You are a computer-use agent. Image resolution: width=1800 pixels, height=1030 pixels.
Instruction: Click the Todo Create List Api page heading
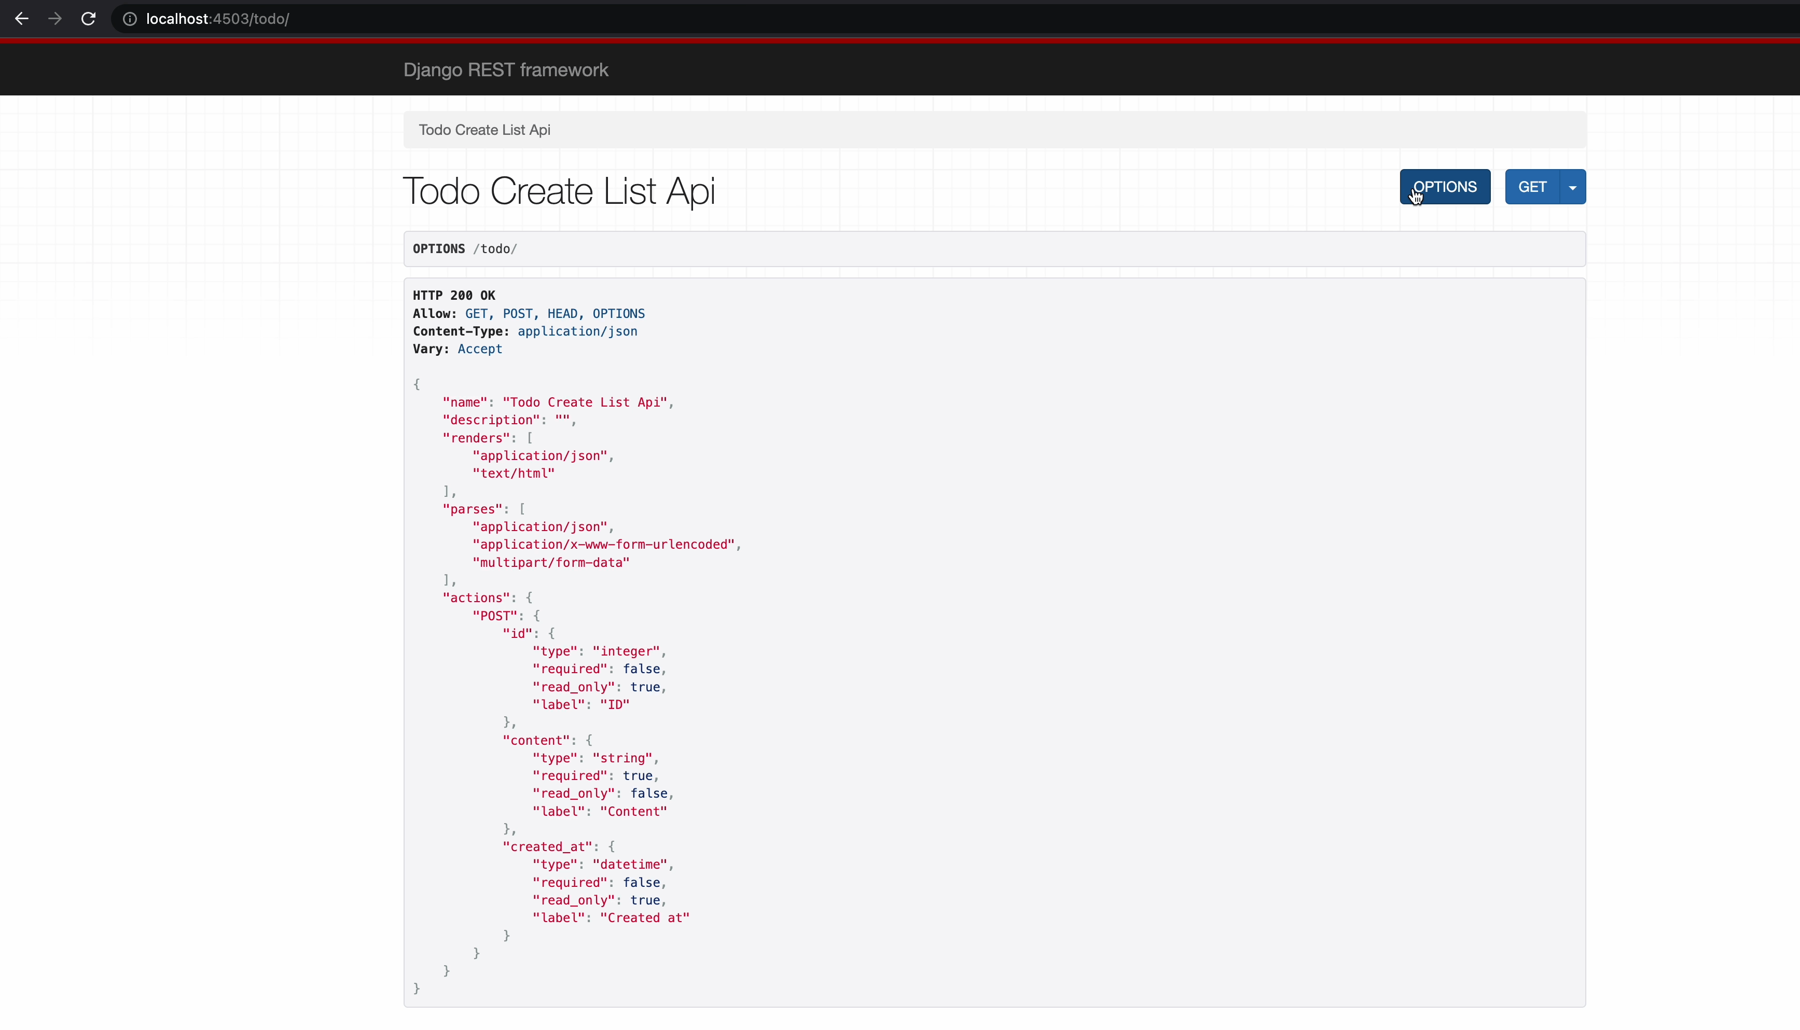click(559, 191)
